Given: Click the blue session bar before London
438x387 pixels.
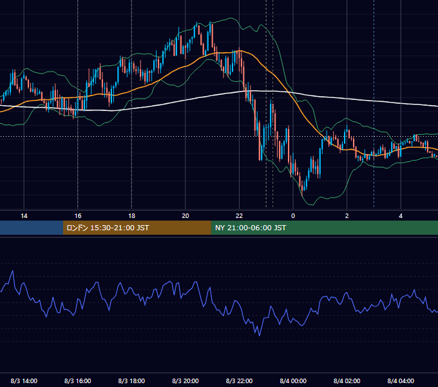Looking at the screenshot, I should tap(32, 228).
